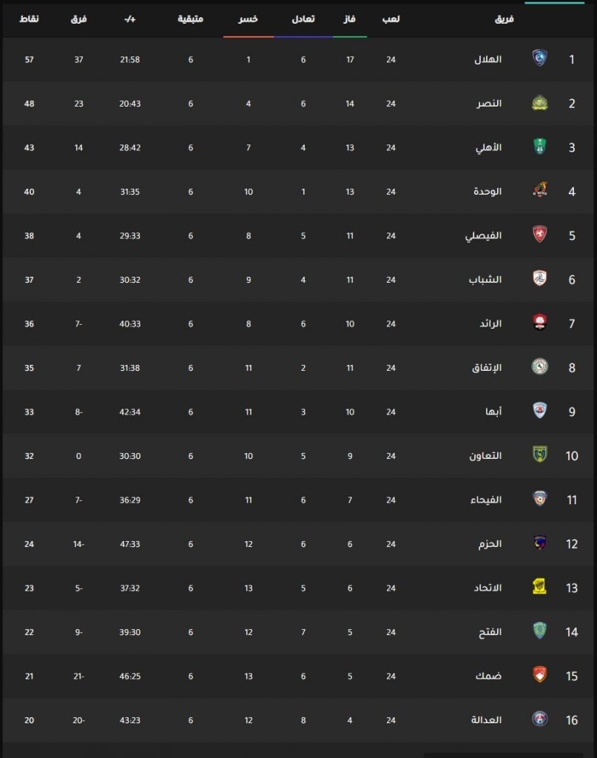Click the Al-Nassr club crest

coord(539,103)
